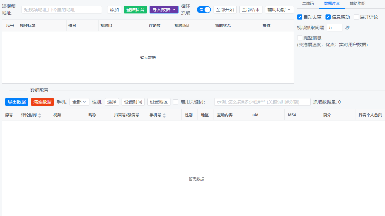Toggle the 循环抓取 switch
The image size is (385, 216).
point(204,10)
